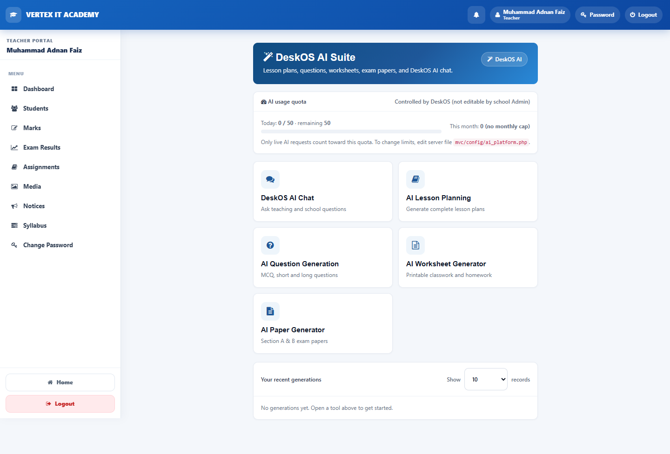Open the AI Worksheet Generator card
The width and height of the screenshot is (670, 454).
468,257
